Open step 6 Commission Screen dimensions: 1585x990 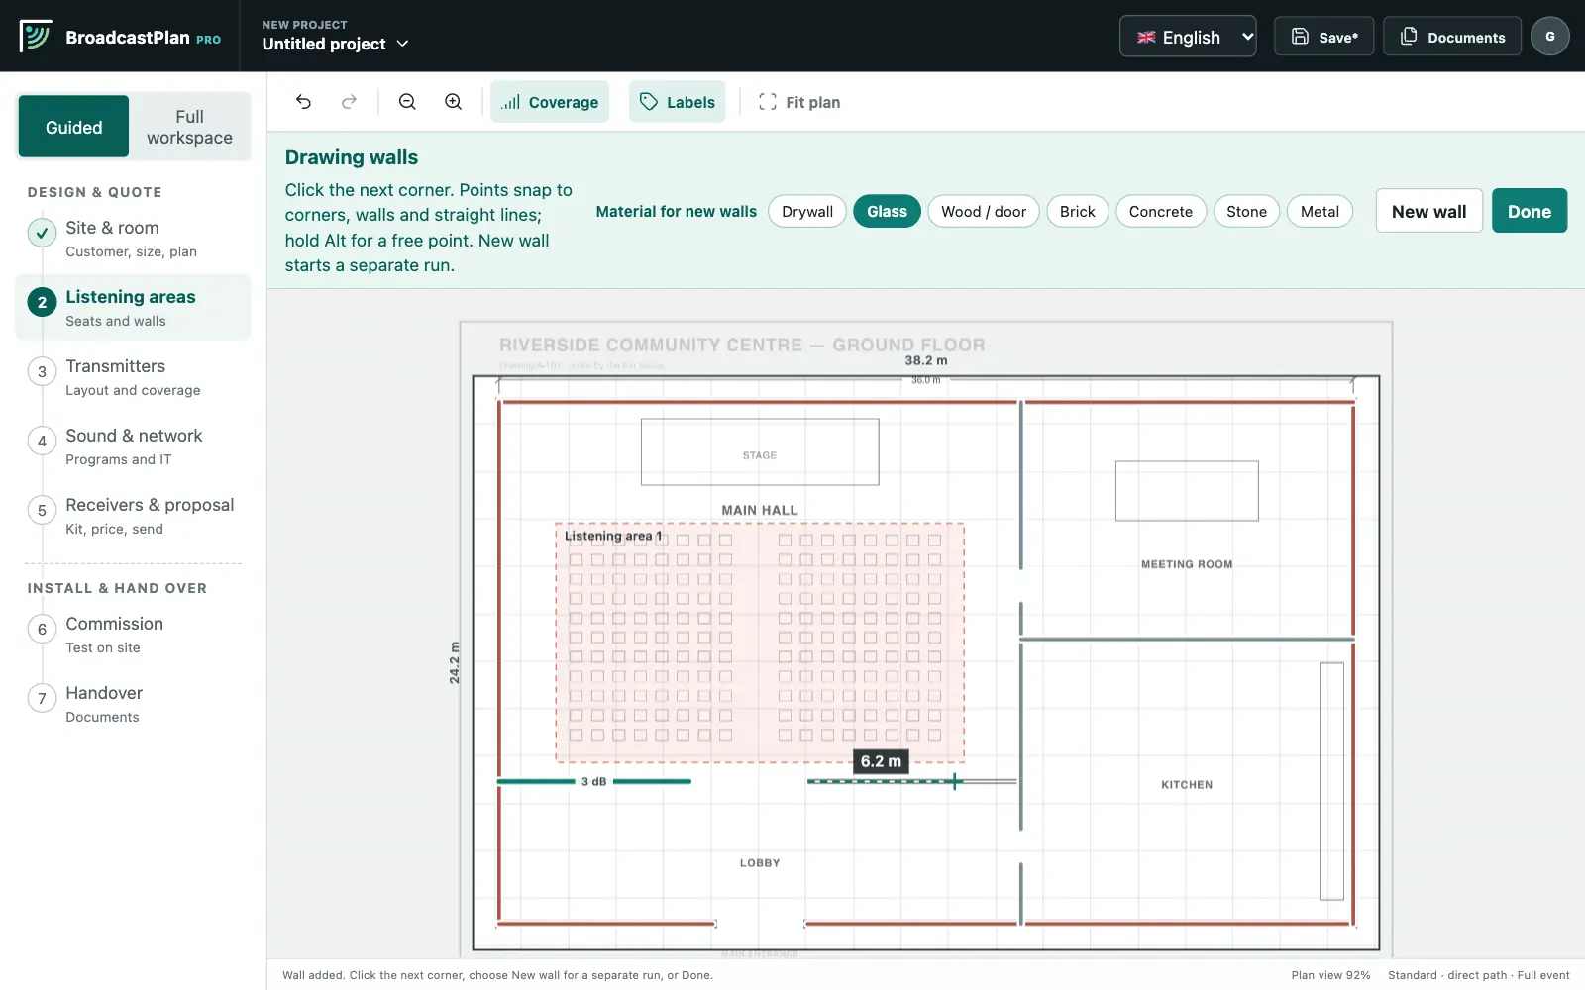click(x=133, y=635)
